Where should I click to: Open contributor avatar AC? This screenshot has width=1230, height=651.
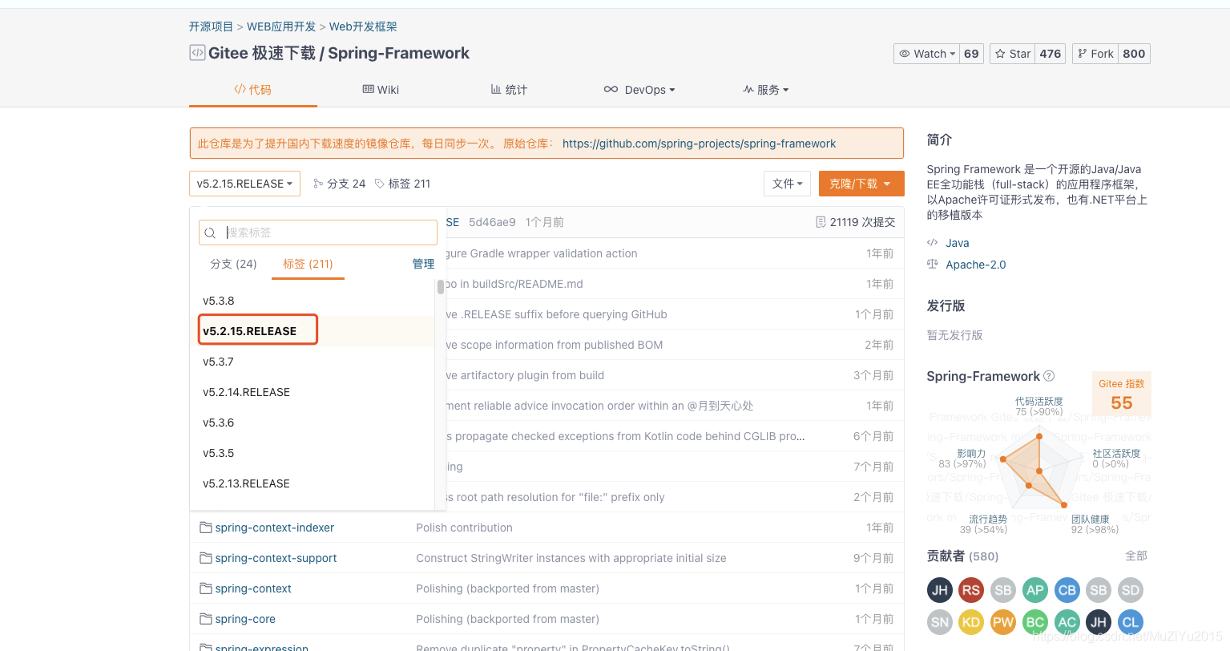pos(1067,622)
